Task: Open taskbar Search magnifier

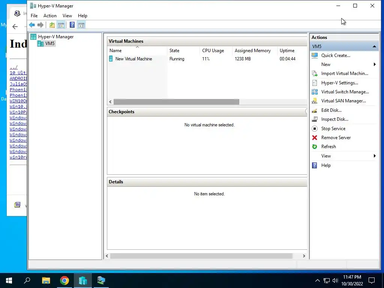Action: tap(27, 280)
